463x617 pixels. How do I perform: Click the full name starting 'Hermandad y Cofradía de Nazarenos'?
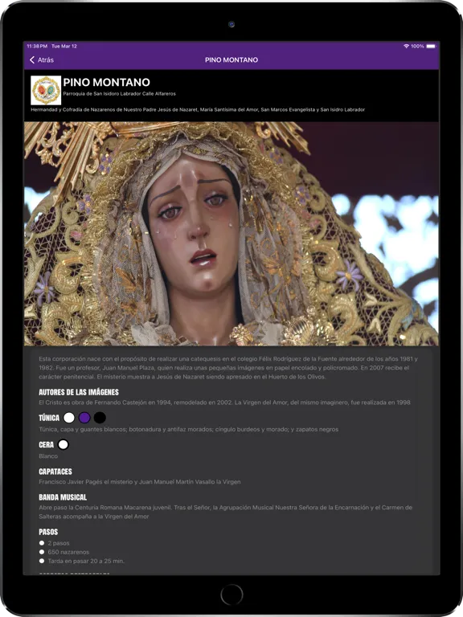198,110
